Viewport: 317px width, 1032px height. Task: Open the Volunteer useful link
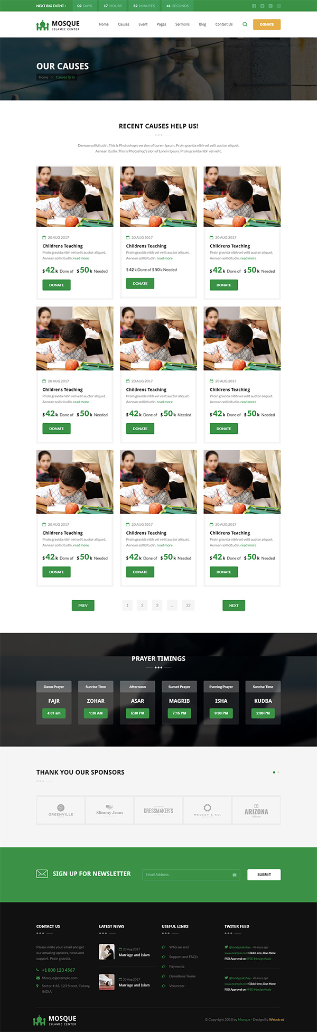(177, 985)
